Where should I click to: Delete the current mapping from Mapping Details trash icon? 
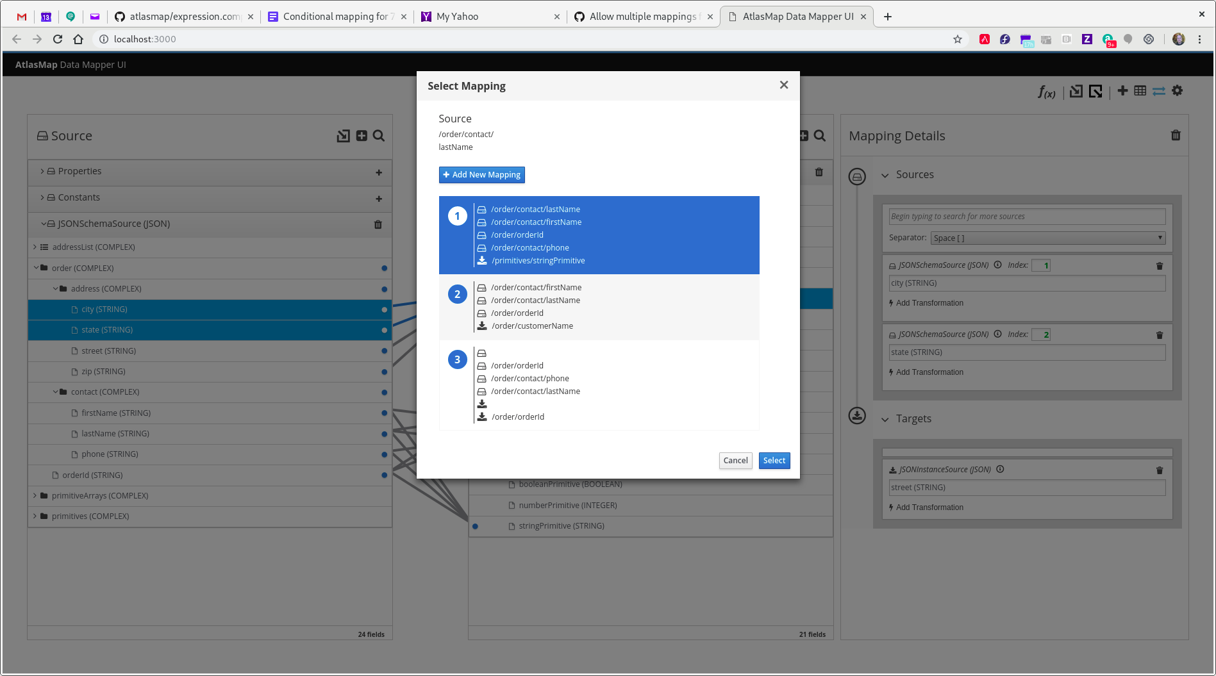1176,135
